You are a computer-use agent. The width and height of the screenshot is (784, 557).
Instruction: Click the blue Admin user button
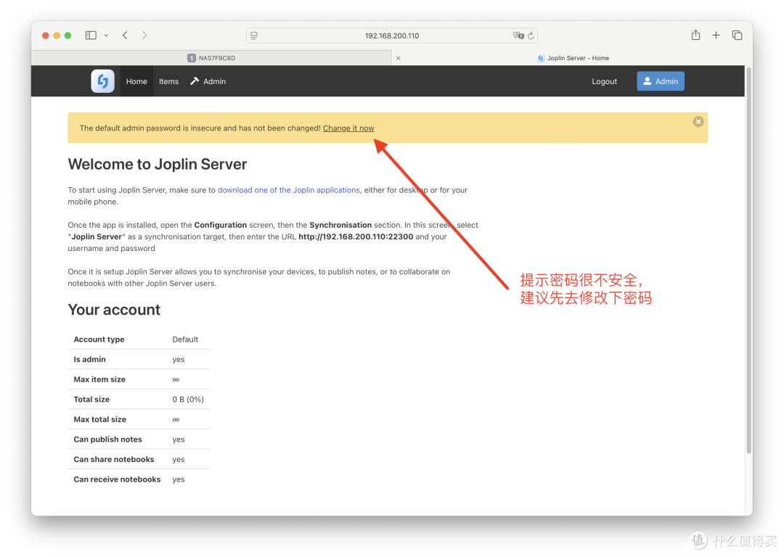click(661, 81)
